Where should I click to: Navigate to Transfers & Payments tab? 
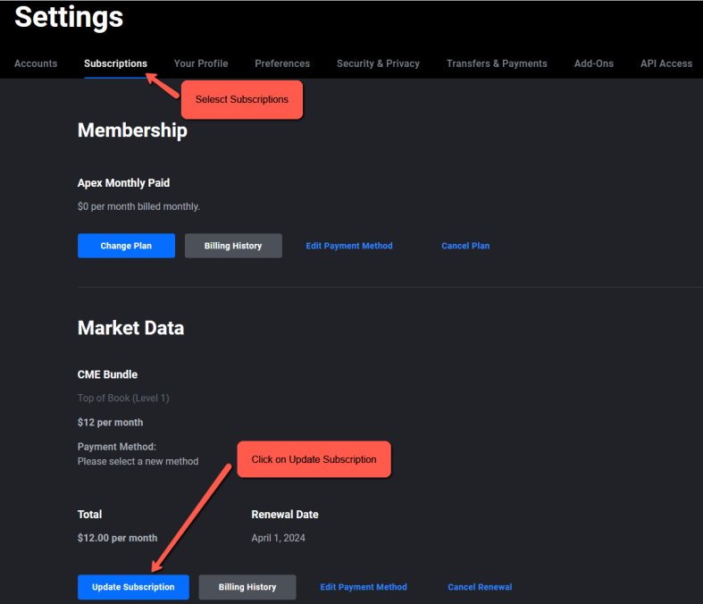[x=497, y=63]
